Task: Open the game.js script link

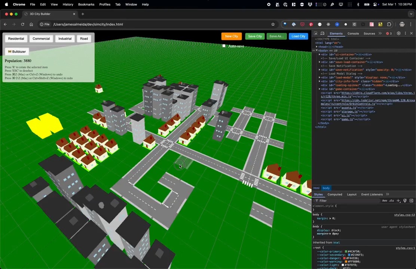Action: coord(347,119)
